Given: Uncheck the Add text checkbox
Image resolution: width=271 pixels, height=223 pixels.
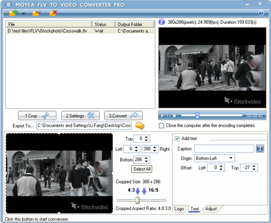Looking at the screenshot, I should click(177, 139).
